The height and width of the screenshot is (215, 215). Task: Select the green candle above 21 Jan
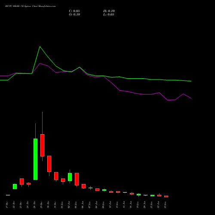pyautogui.click(x=153, y=196)
